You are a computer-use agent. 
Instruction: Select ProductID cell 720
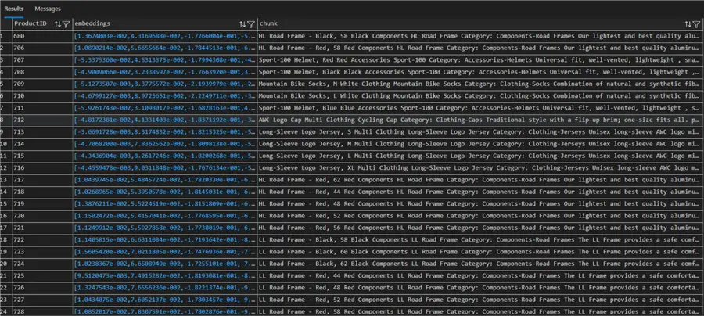[42, 215]
